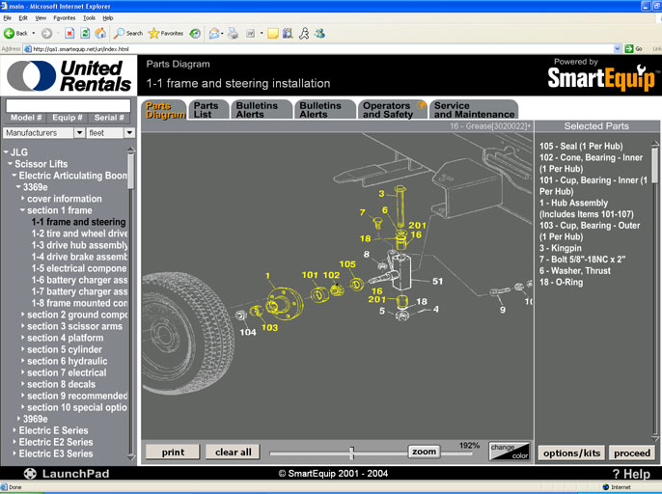Viewport: 662px width, 494px height.
Task: Click the IE Forward arrow button
Action: (x=47, y=34)
